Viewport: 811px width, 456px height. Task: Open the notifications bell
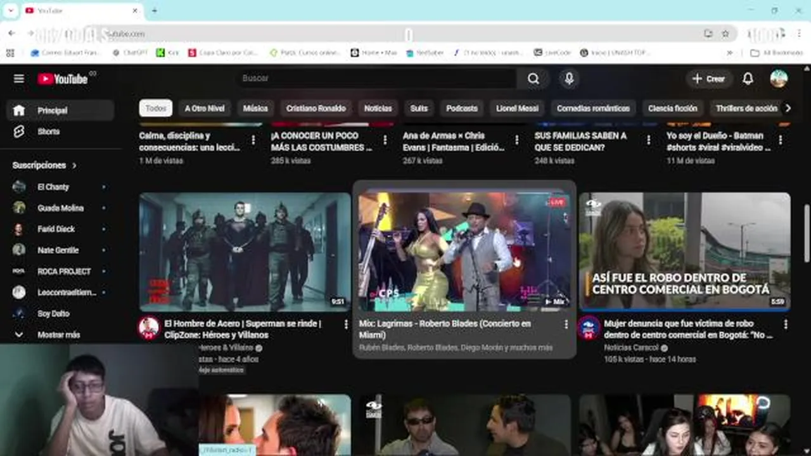pos(748,79)
